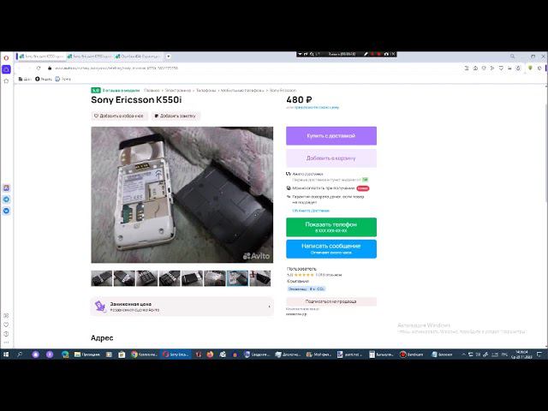The width and height of the screenshot is (548, 411).
Task: Click the heart icon in Opera sidebar bottom
Action: (6, 325)
